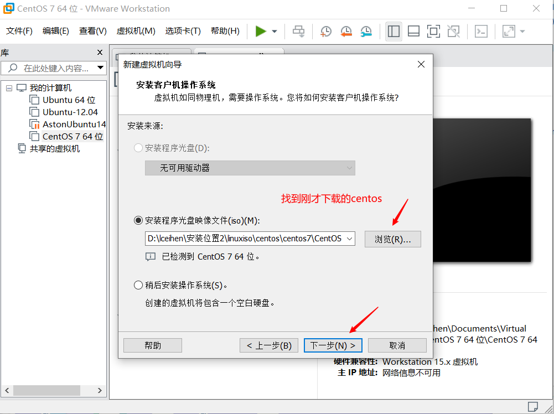Click the library scrollbar right arrow
Image resolution: width=554 pixels, height=414 pixels.
(x=100, y=390)
